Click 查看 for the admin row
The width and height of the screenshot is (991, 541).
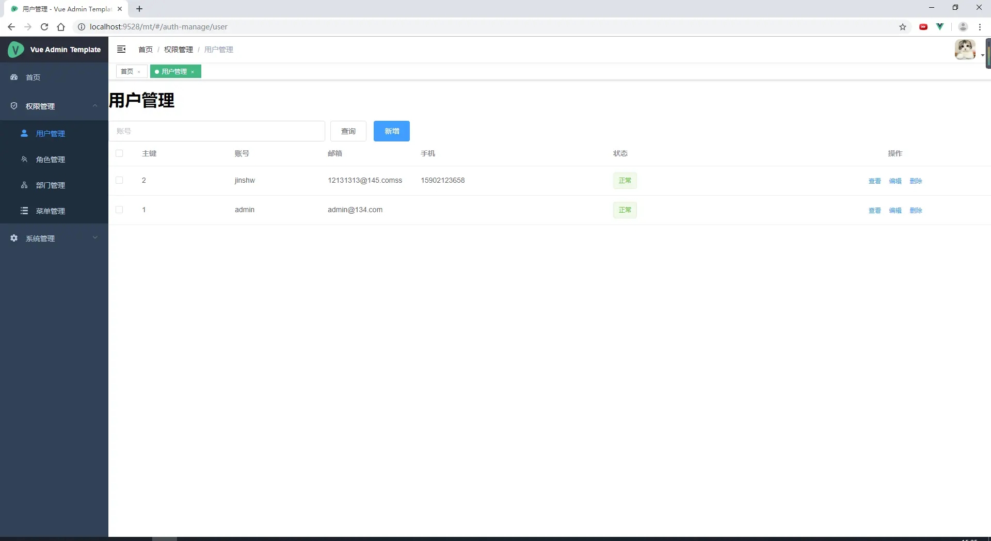[875, 210]
